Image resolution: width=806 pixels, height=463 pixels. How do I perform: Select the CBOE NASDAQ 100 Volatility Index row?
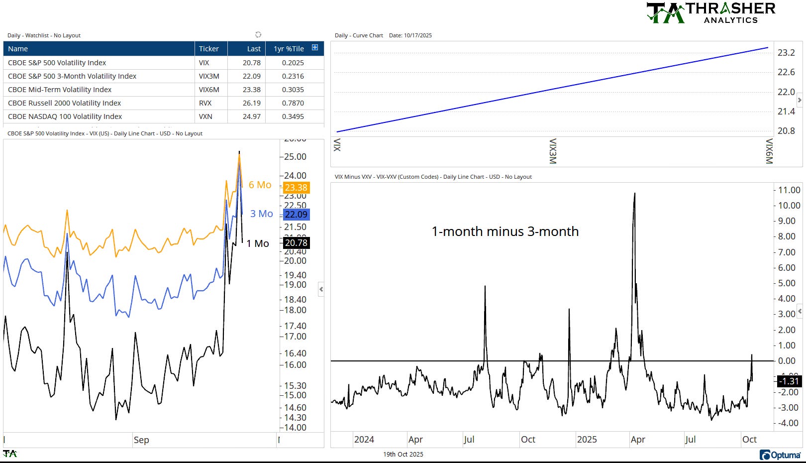point(164,116)
